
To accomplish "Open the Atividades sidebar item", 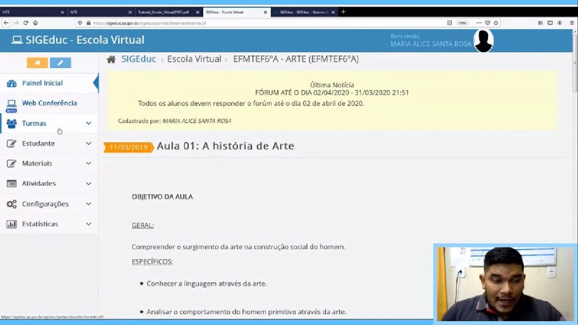I will tap(49, 184).
